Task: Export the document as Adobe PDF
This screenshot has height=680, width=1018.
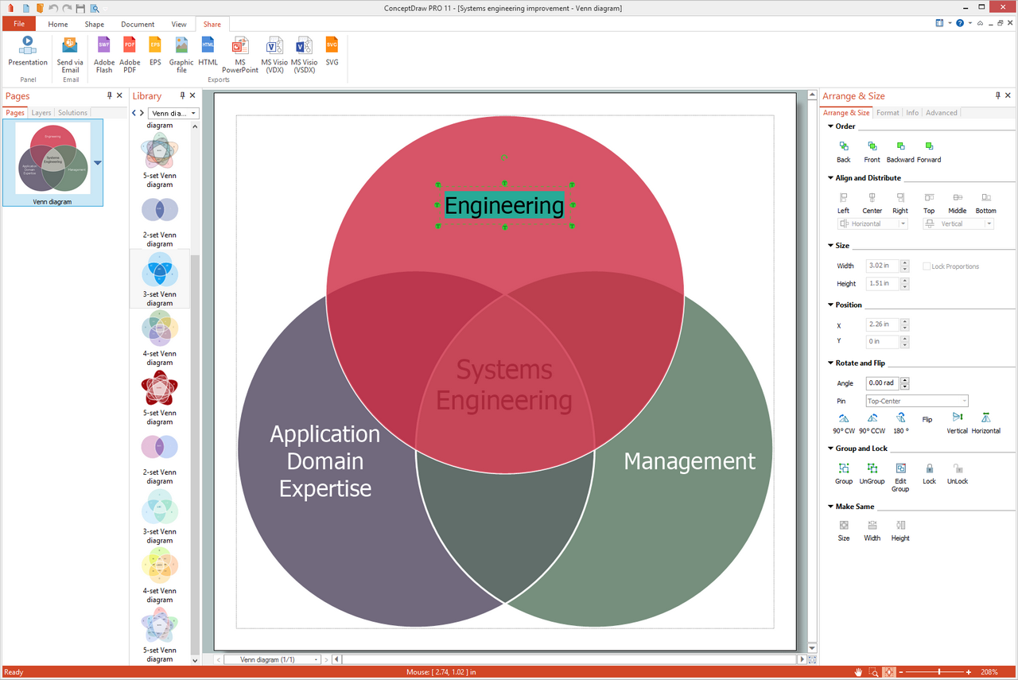Action: (130, 53)
